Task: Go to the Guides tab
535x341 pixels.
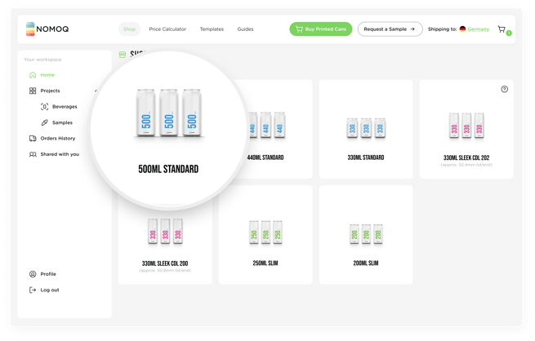Action: coord(245,29)
